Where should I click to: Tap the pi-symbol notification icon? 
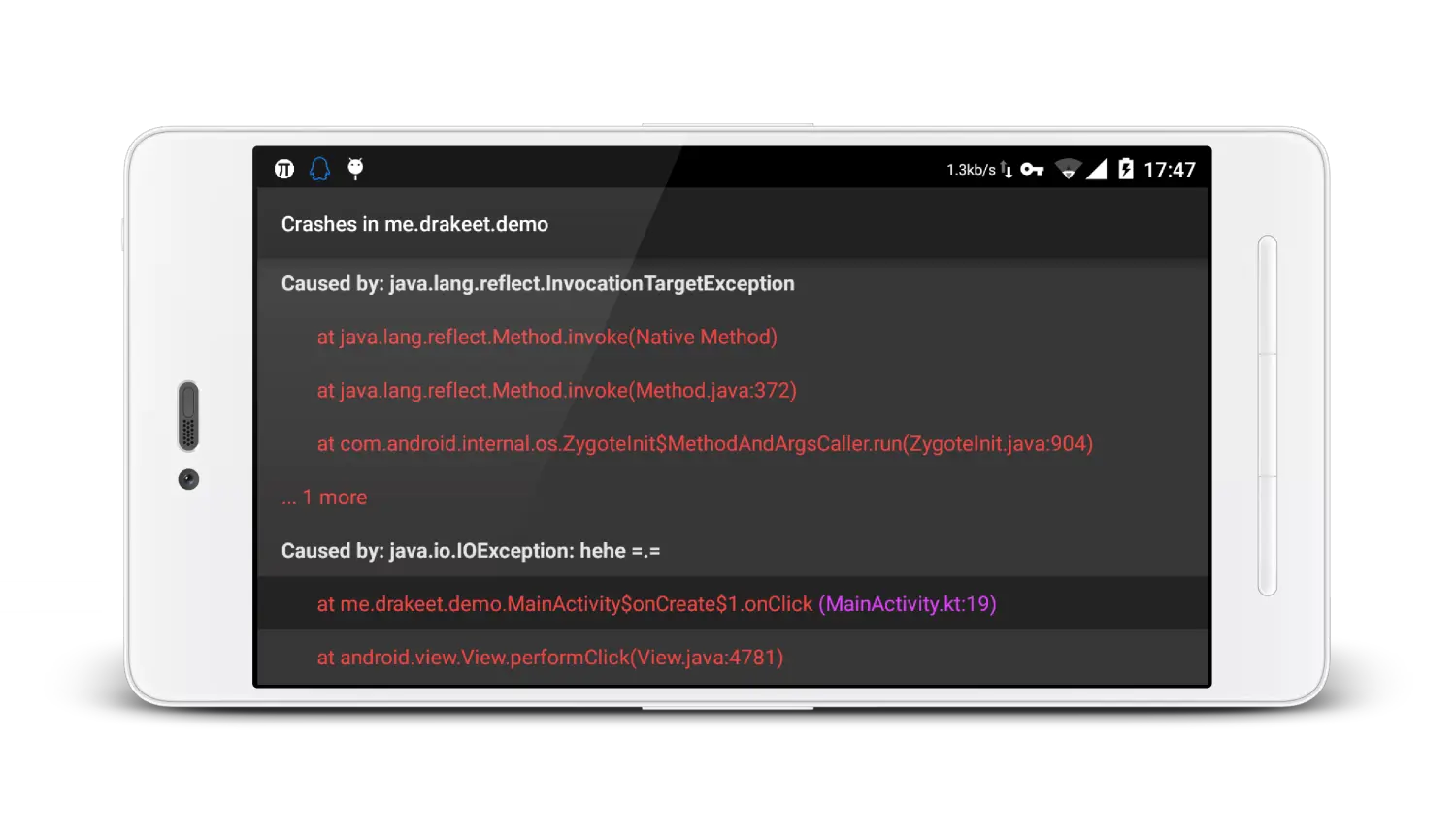click(284, 170)
